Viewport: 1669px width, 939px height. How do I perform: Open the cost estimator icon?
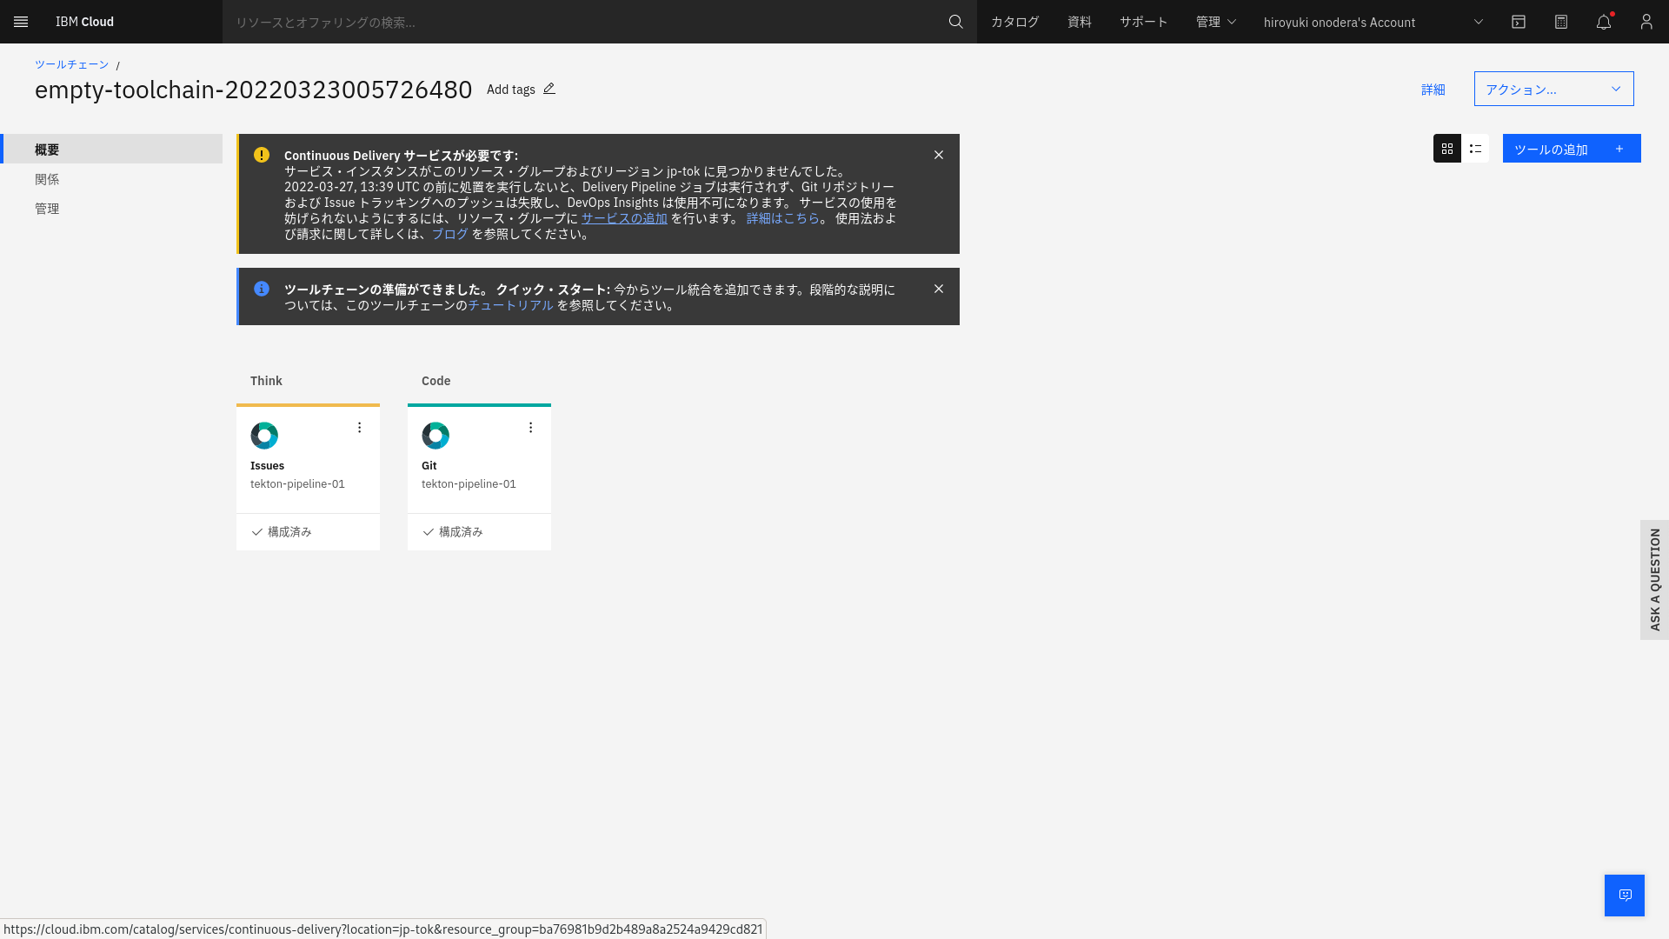pyautogui.click(x=1560, y=22)
